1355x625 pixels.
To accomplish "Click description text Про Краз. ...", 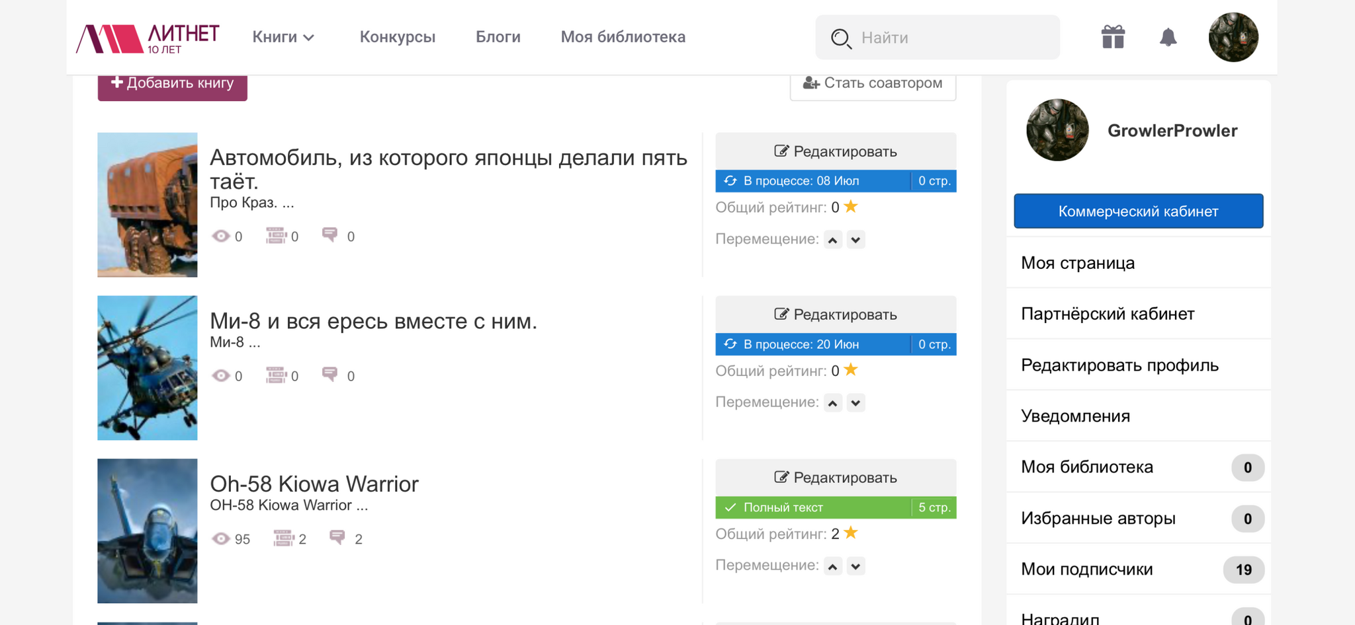I will tap(252, 203).
